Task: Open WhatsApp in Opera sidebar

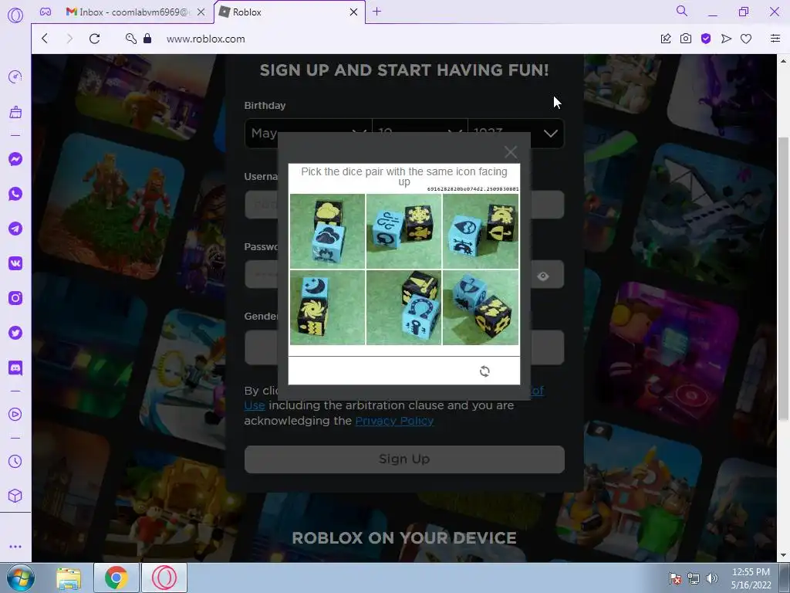Action: [x=15, y=194]
